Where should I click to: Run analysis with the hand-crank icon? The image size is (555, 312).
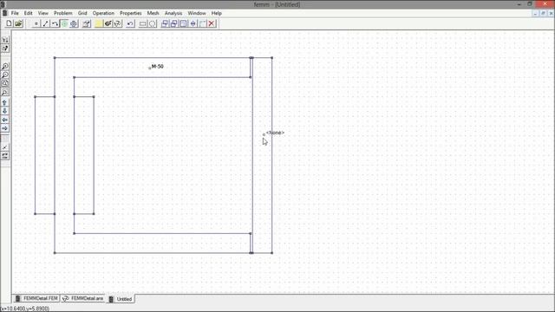[x=108, y=23]
